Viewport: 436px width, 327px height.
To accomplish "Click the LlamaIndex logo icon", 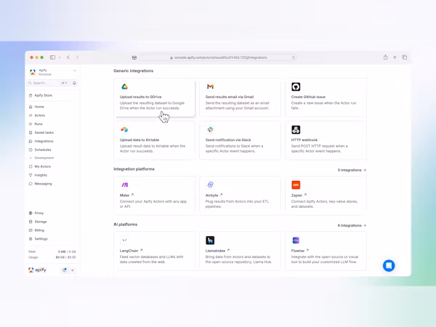I will [x=210, y=241].
